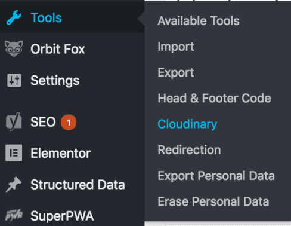291x226 pixels.
Task: Click the Yoast SEO icon
Action: tap(14, 121)
